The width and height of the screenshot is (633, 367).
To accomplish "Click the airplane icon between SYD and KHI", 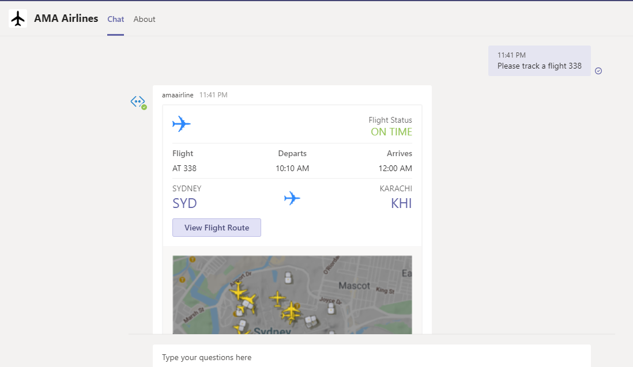I will click(292, 198).
